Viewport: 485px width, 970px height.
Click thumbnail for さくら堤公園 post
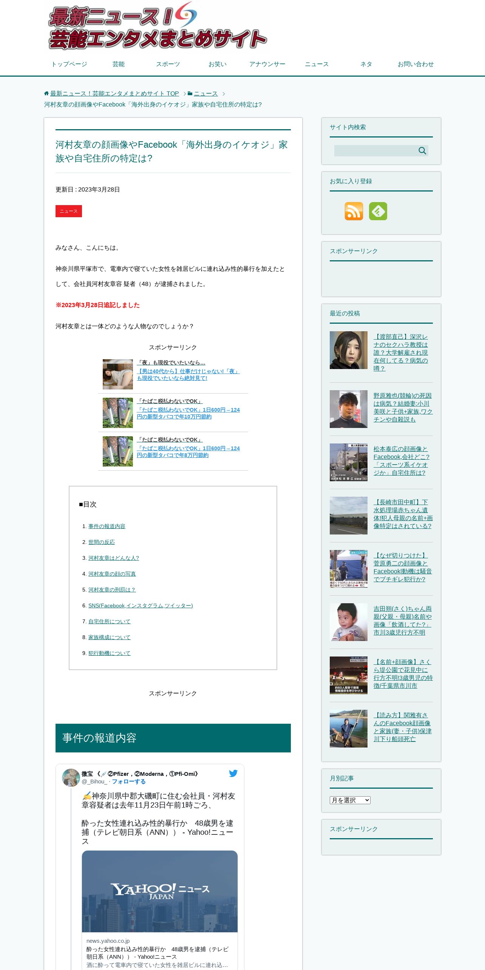click(349, 675)
